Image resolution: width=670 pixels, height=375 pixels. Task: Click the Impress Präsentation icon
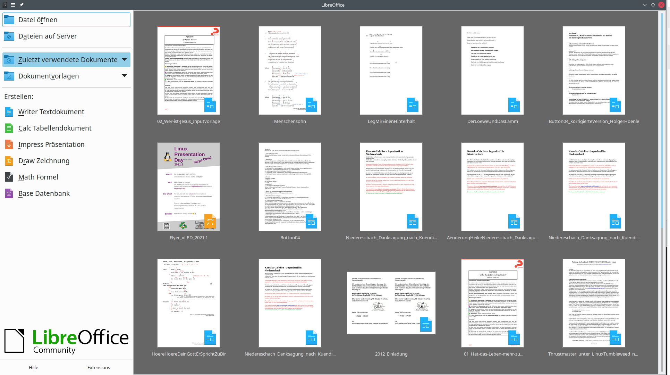point(9,144)
